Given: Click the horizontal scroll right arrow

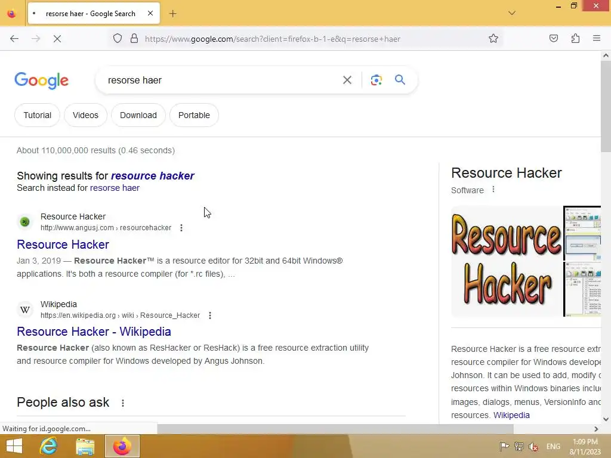Looking at the screenshot, I should pos(596,429).
